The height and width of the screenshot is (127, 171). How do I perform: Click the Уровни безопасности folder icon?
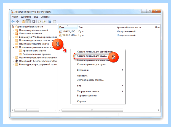click(20, 51)
